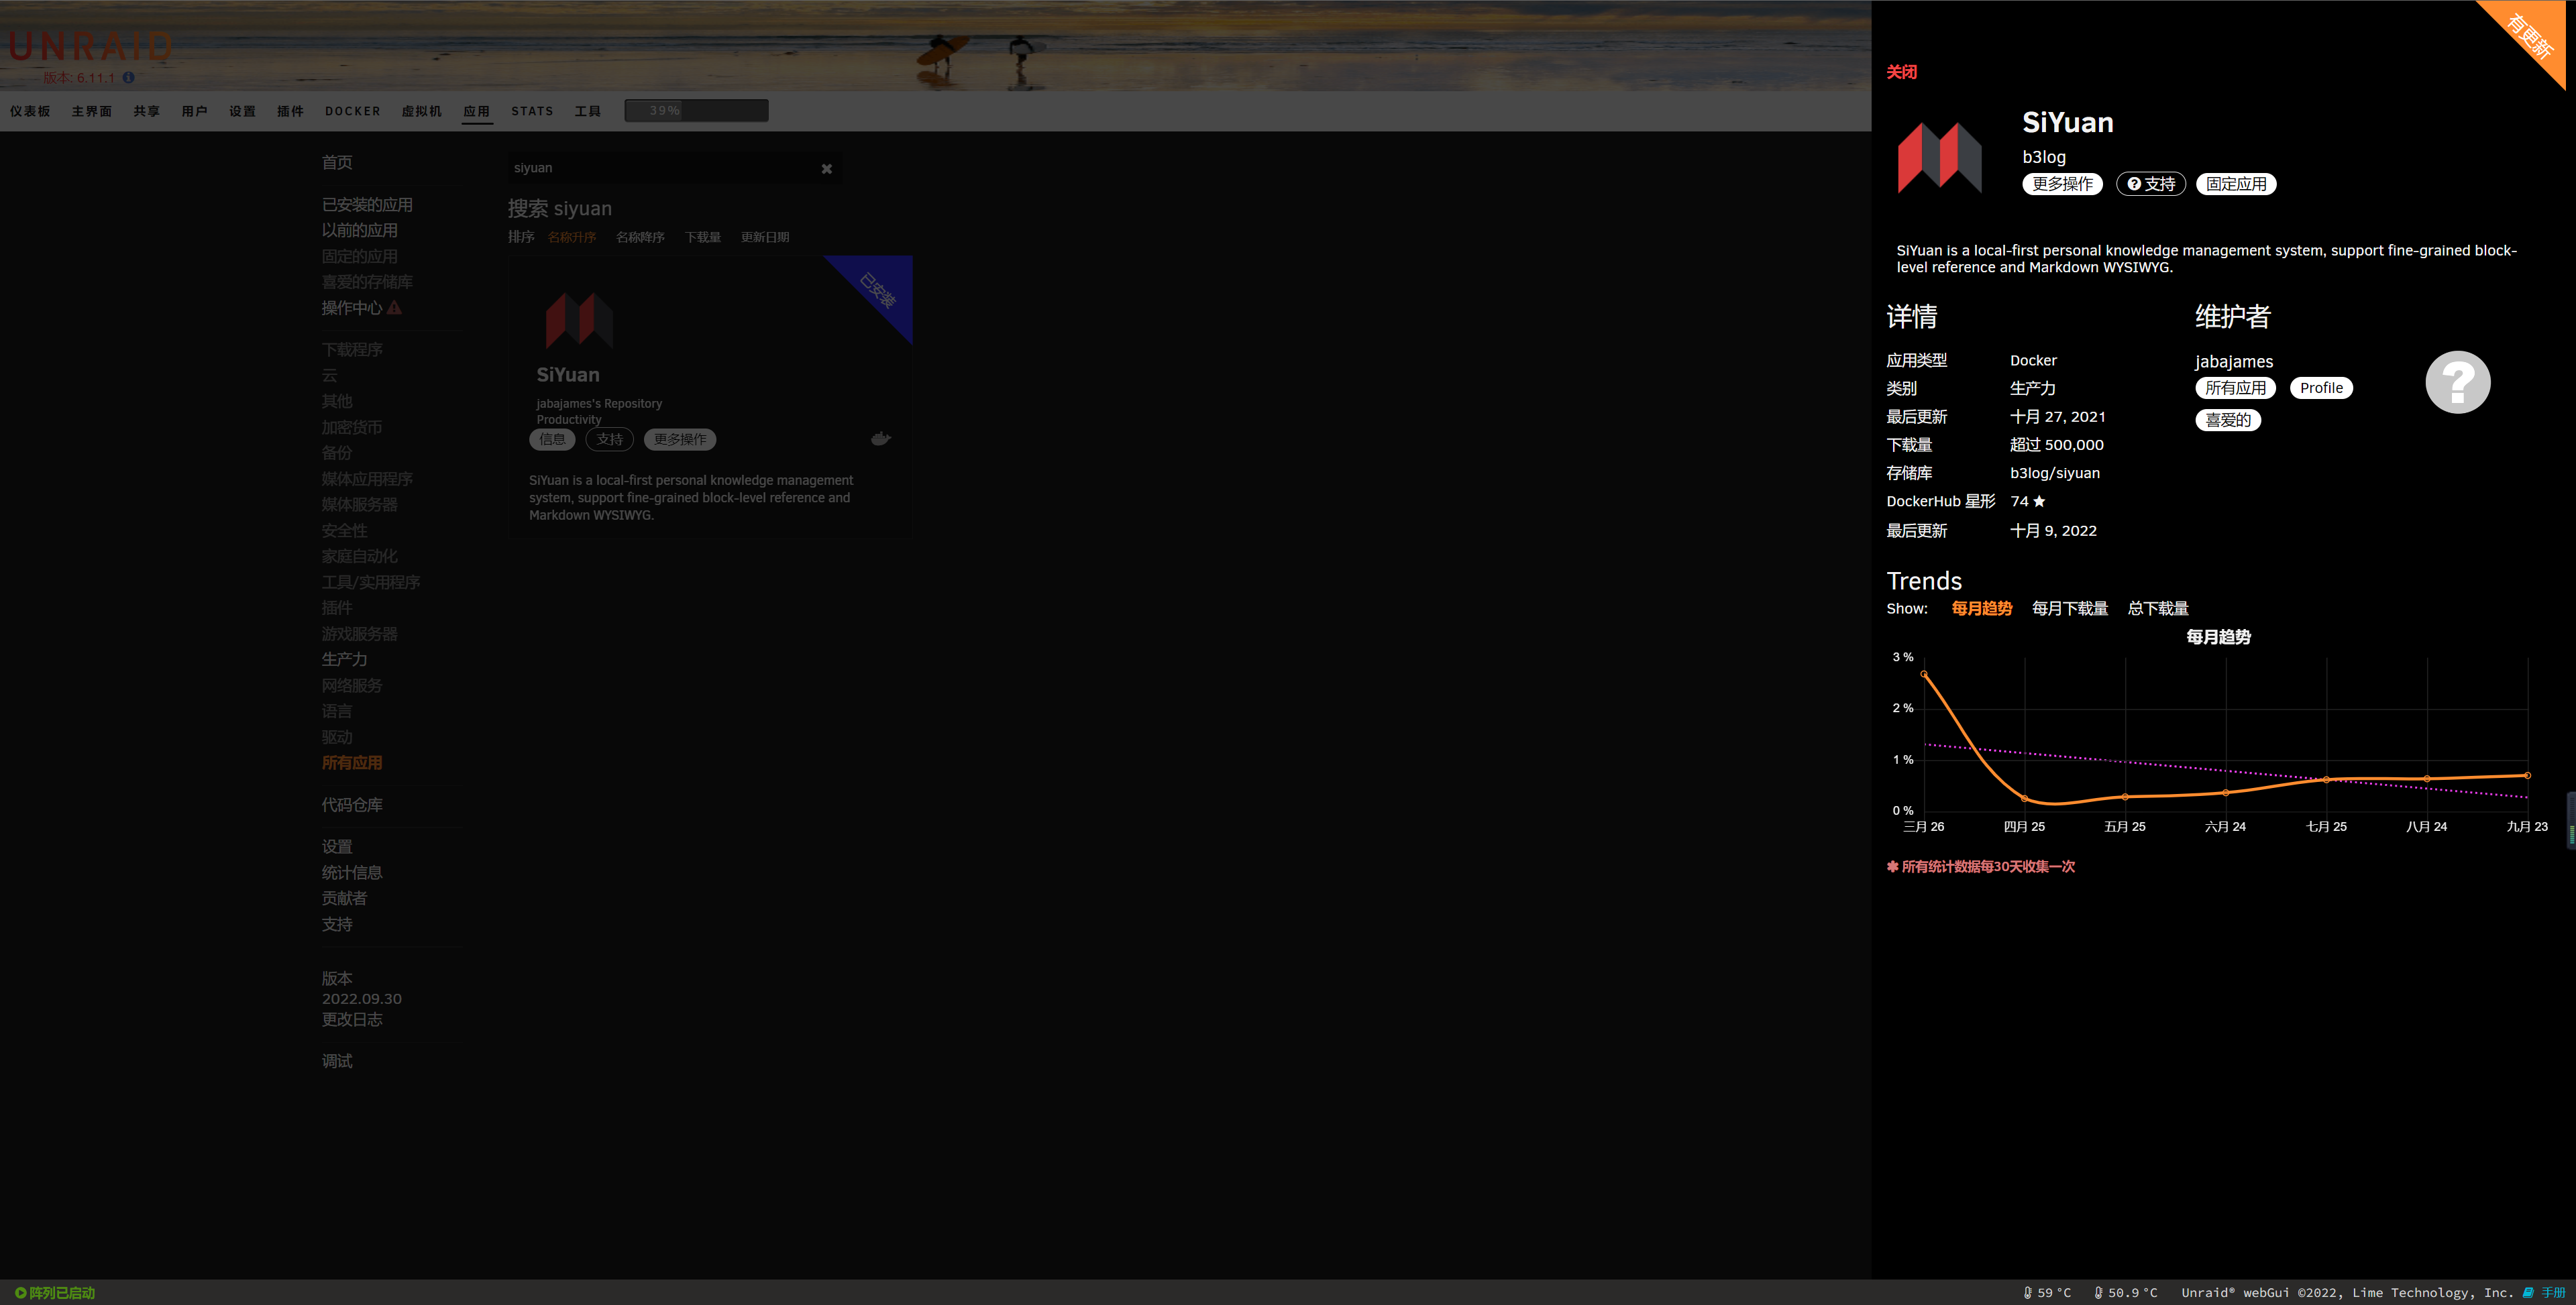Click the Docker whale icon on SiYuan card
The width and height of the screenshot is (2576, 1305).
(x=880, y=438)
